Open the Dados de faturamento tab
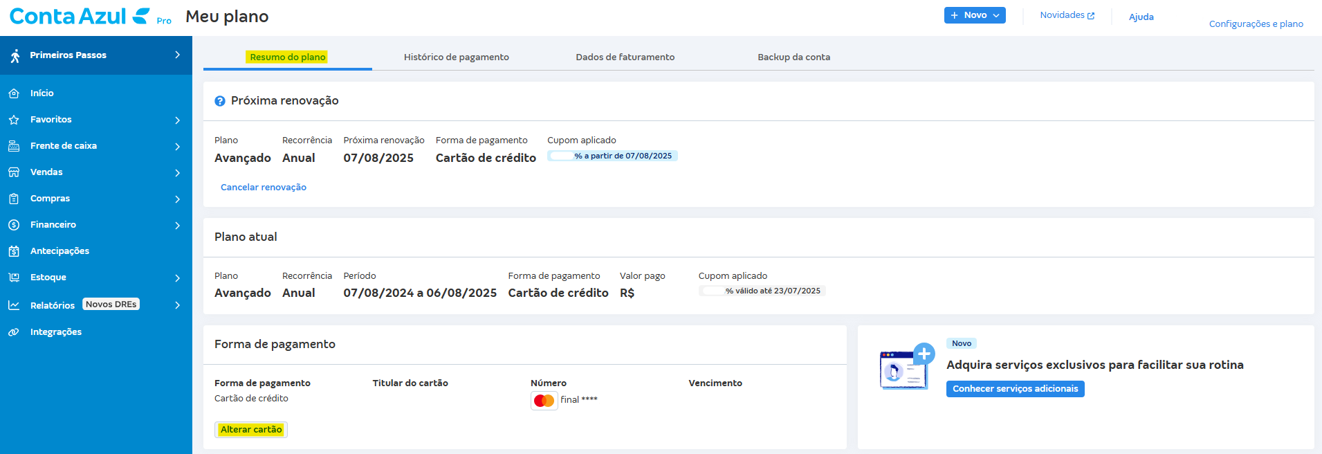Image resolution: width=1322 pixels, height=454 pixels. (x=625, y=57)
